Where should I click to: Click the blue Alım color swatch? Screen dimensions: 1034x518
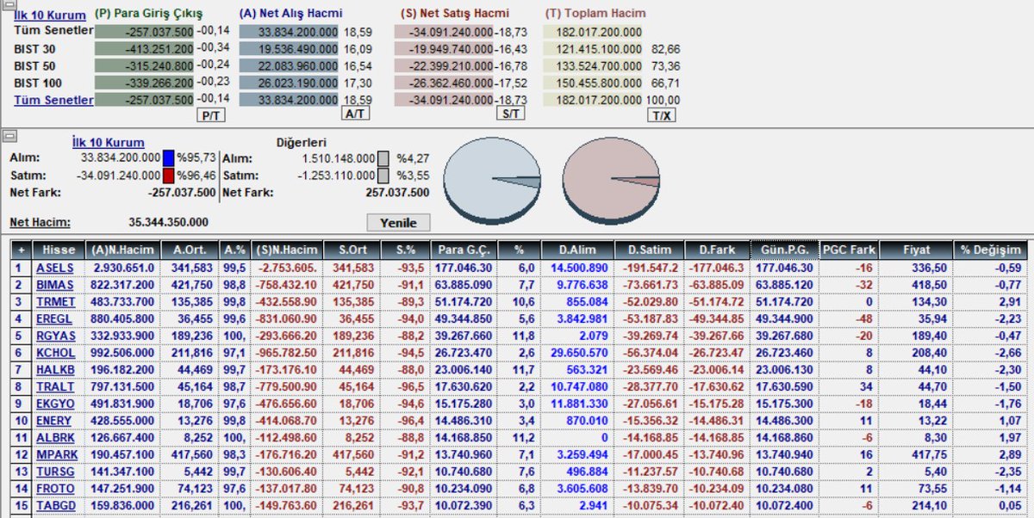point(169,158)
